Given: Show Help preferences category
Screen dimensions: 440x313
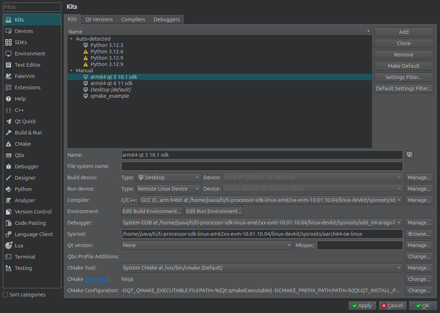Looking at the screenshot, I should click(x=32, y=99).
